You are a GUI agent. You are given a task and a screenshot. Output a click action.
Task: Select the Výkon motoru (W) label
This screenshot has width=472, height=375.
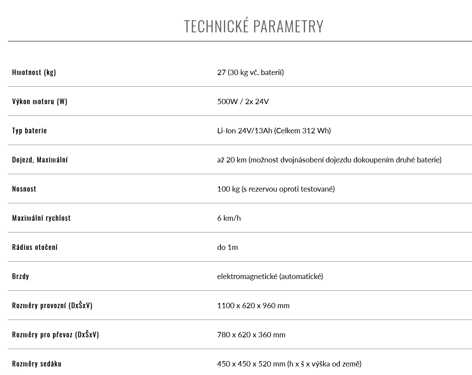(x=40, y=101)
